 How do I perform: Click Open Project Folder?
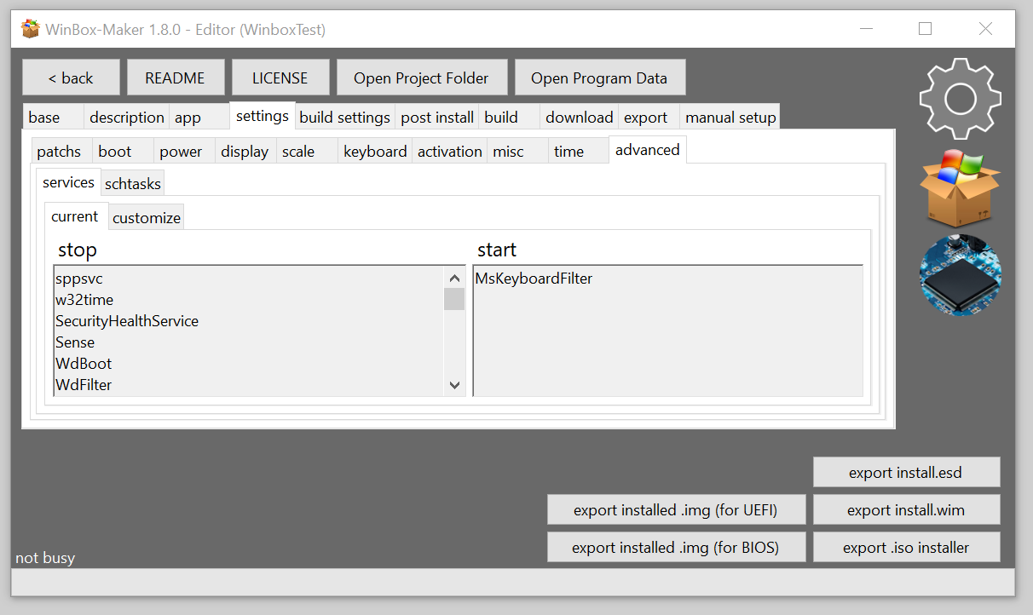pyautogui.click(x=422, y=78)
